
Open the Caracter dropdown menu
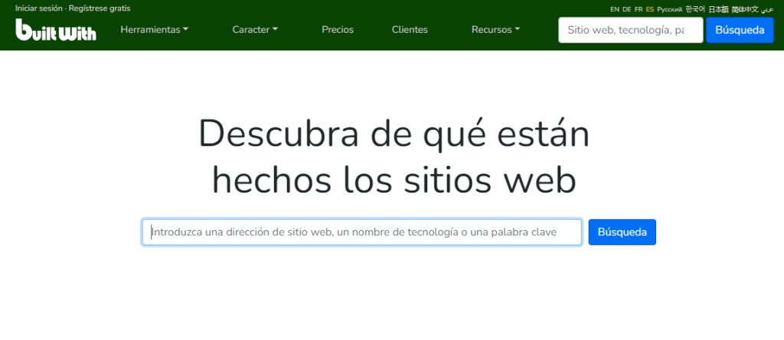coord(255,30)
